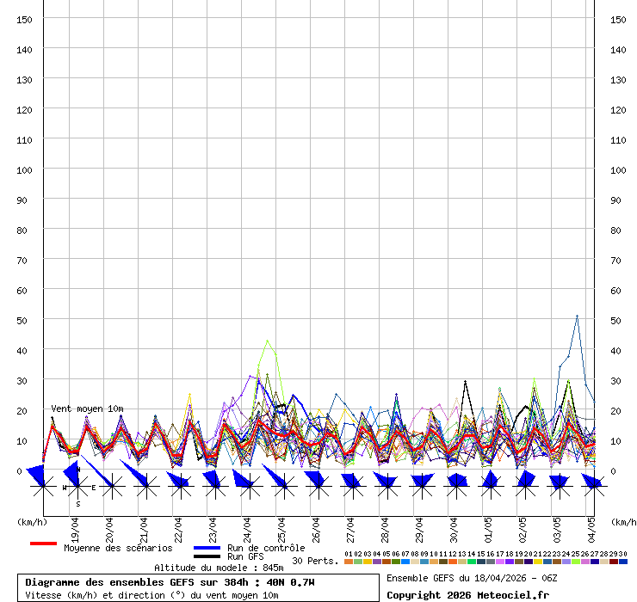The height and width of the screenshot is (602, 637).
Task: Click the wind direction rose above 30/04
Action: point(455,487)
